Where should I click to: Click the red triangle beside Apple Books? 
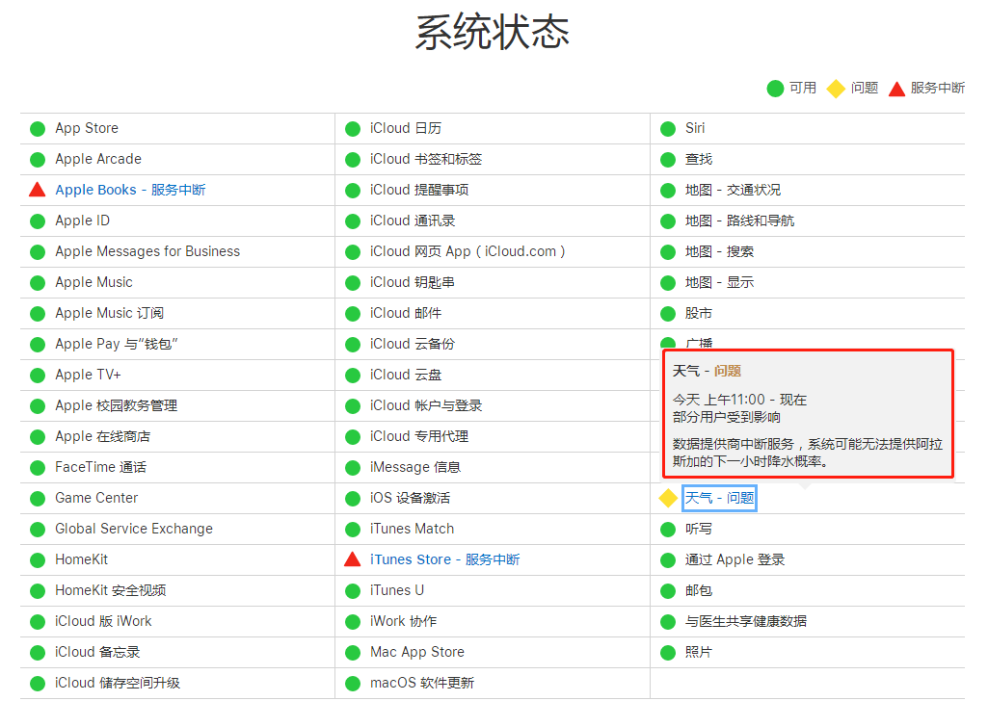tap(38, 190)
